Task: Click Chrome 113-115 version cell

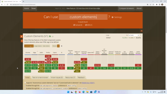Action: pyautogui.click(x=28, y=71)
